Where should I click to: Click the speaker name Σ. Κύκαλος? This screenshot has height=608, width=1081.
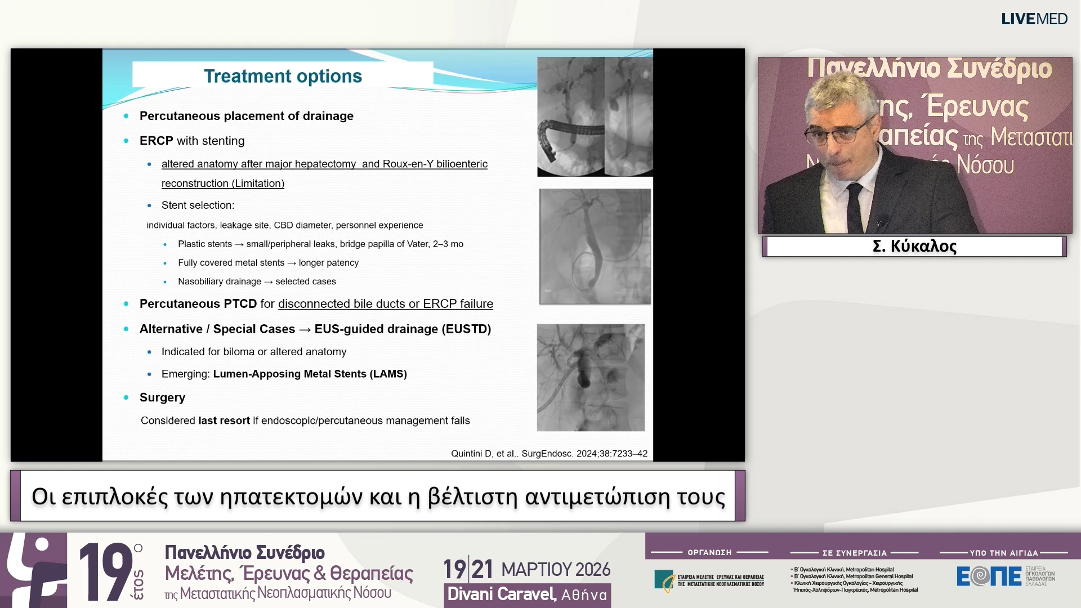pyautogui.click(x=914, y=247)
